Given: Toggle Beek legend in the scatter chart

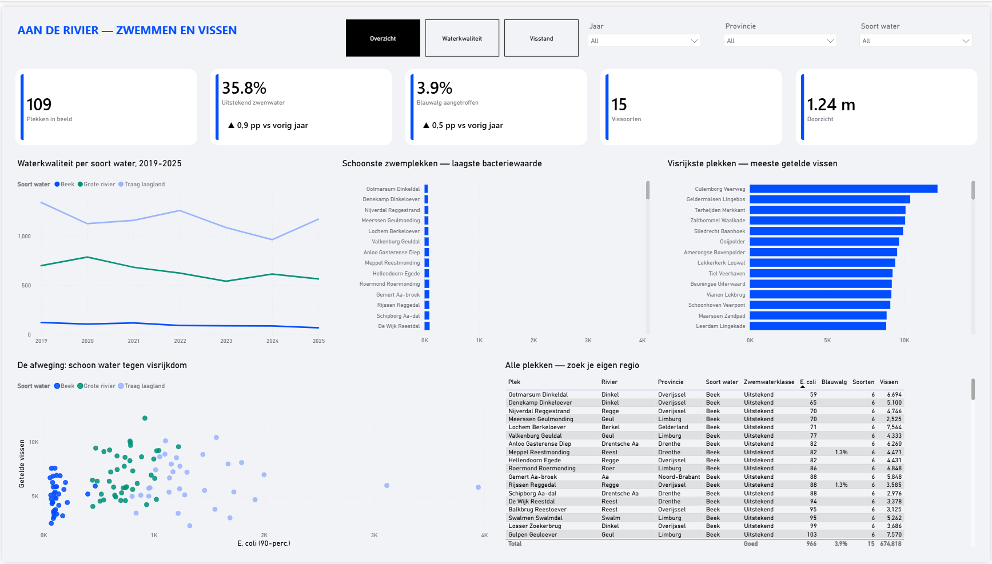Looking at the screenshot, I should [x=57, y=386].
